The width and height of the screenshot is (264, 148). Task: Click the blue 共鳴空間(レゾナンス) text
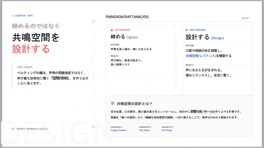(201, 56)
